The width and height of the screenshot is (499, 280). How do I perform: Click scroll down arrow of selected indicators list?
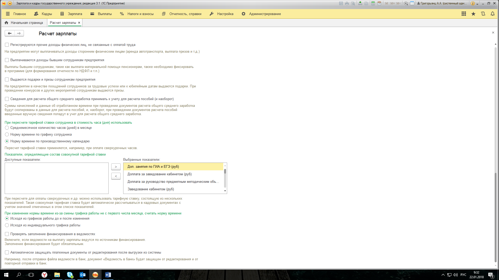[225, 191]
